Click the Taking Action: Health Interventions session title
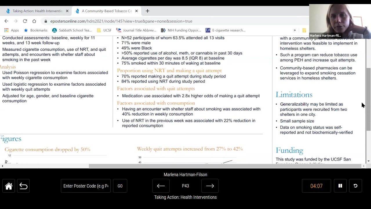This screenshot has height=209, width=371. tap(185, 197)
